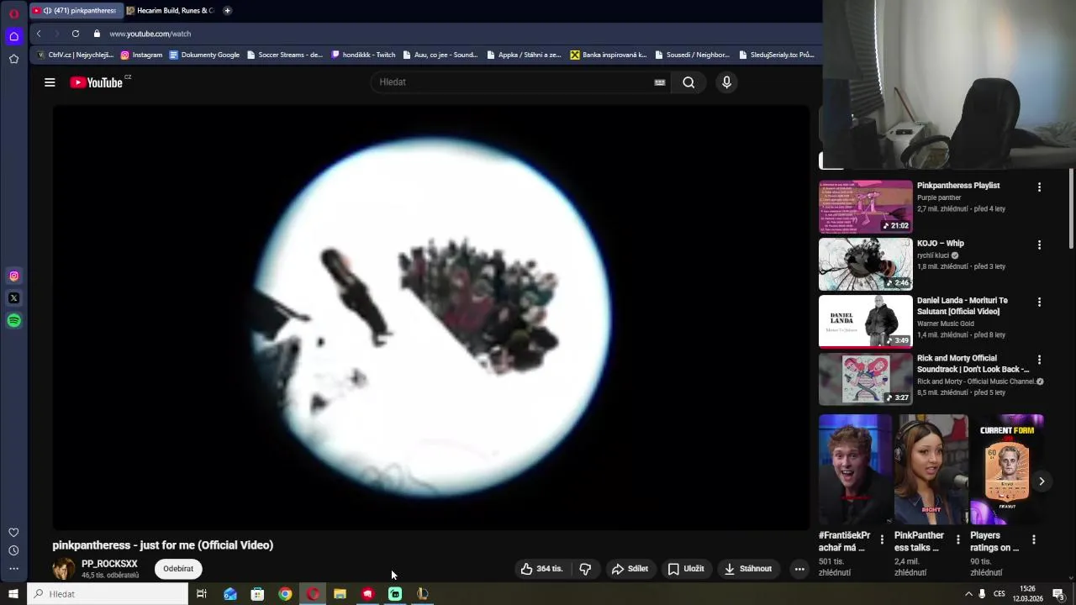Viewport: 1076px width, 605px height.
Task: Open the hondikkk - Twitch bookmark
Action: (363, 55)
